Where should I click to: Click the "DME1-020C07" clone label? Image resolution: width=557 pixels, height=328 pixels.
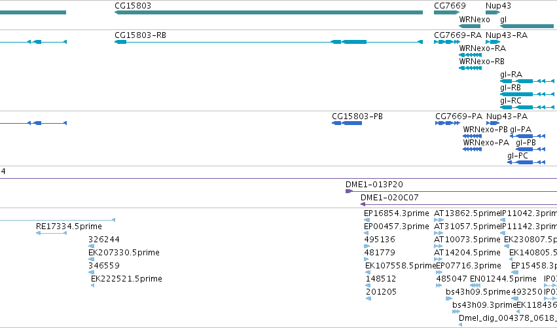(389, 198)
